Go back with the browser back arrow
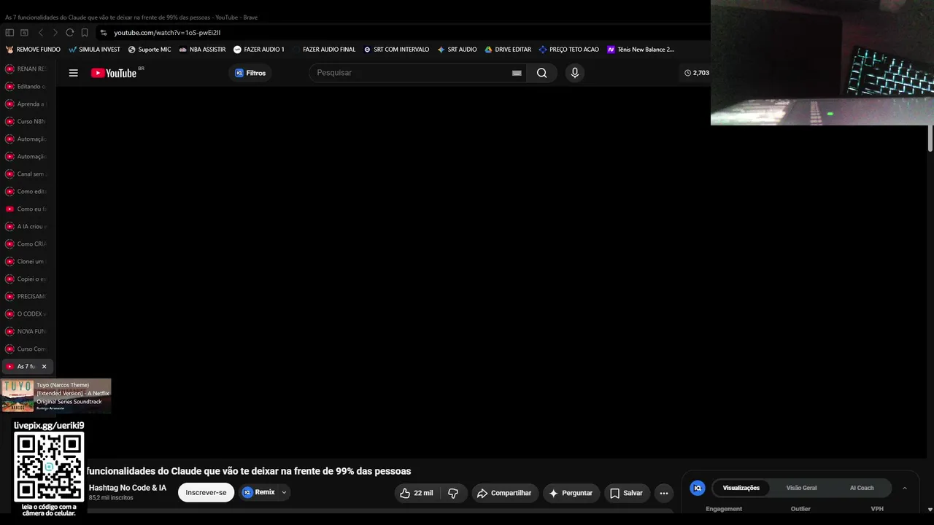 point(40,33)
